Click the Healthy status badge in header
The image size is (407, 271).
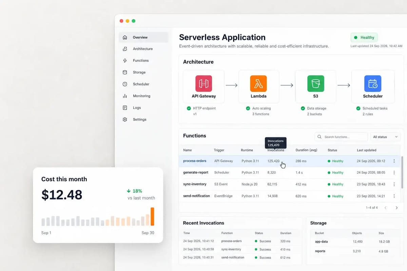(x=364, y=38)
